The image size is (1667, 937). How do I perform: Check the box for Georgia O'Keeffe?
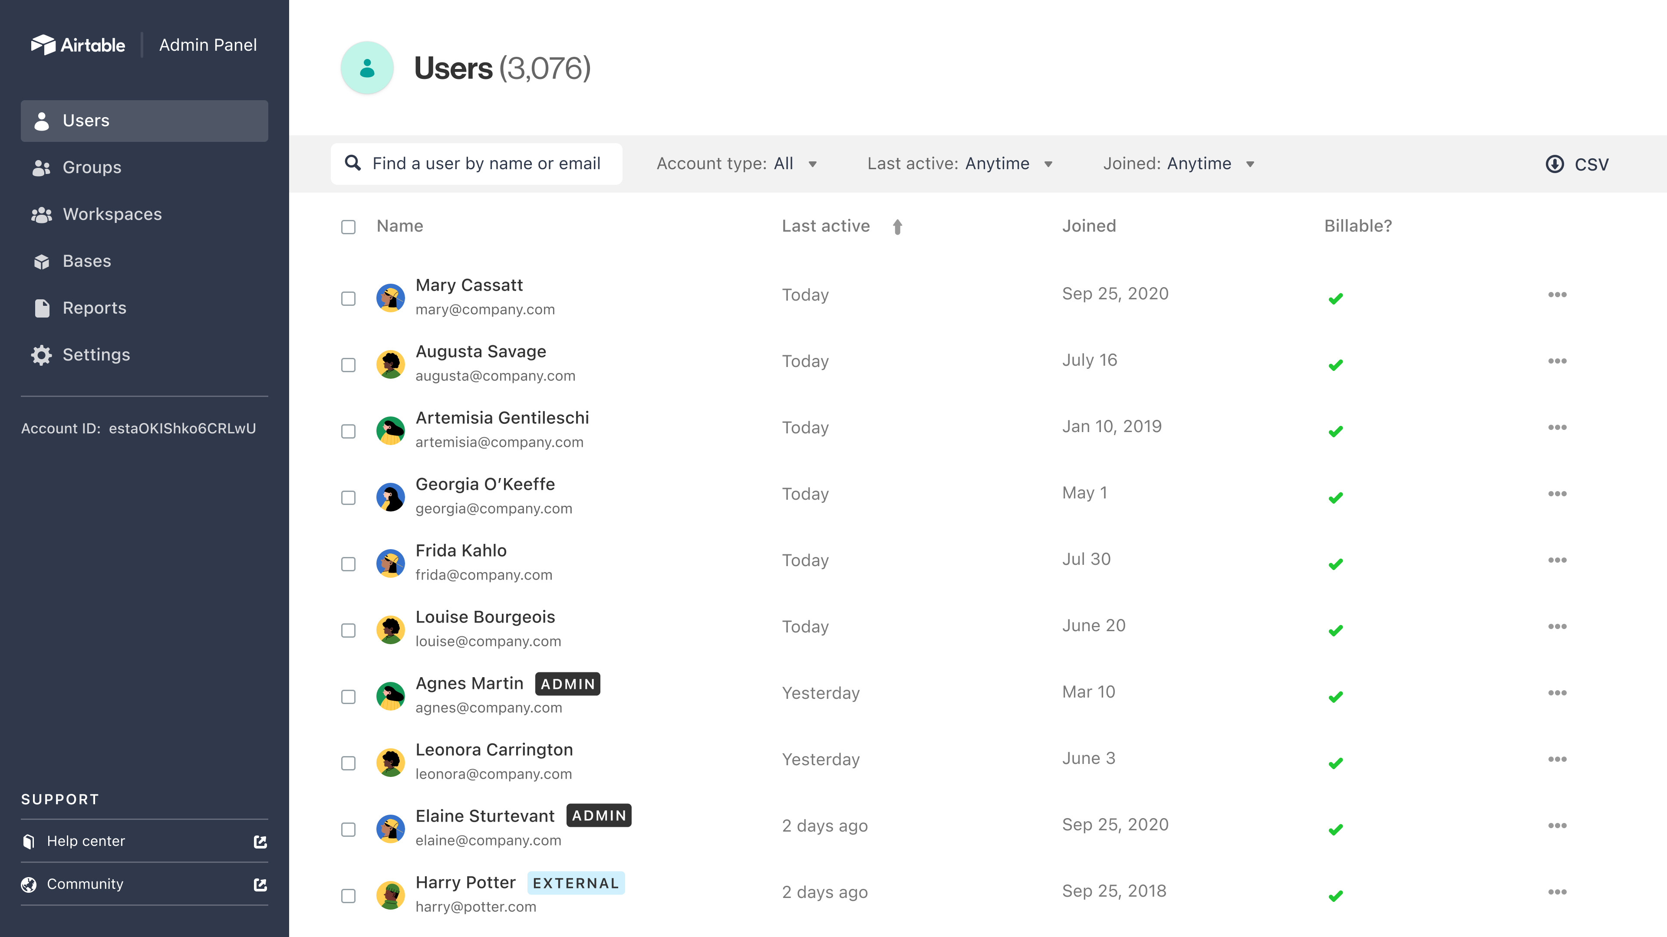pos(348,497)
